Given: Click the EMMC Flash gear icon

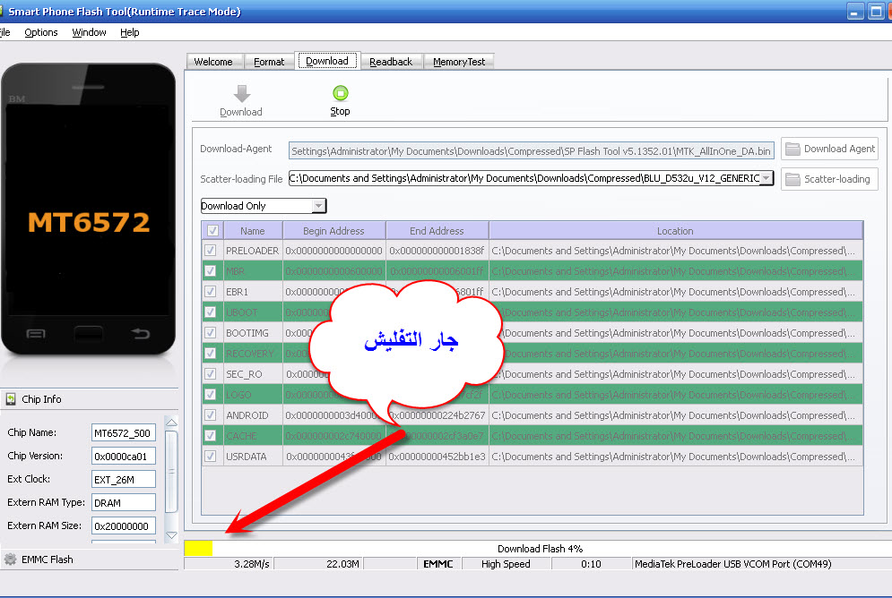Looking at the screenshot, I should coord(10,560).
